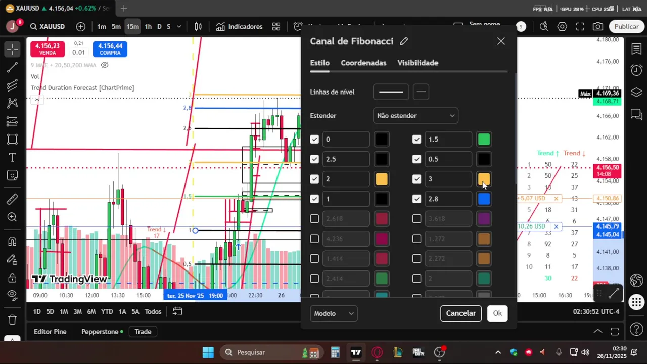Confirm with the Ok button
Screen dimensions: 647x364
[x=497, y=313]
